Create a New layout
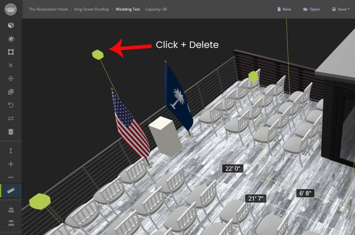Viewport: 355px width, 235px height. 284,9
